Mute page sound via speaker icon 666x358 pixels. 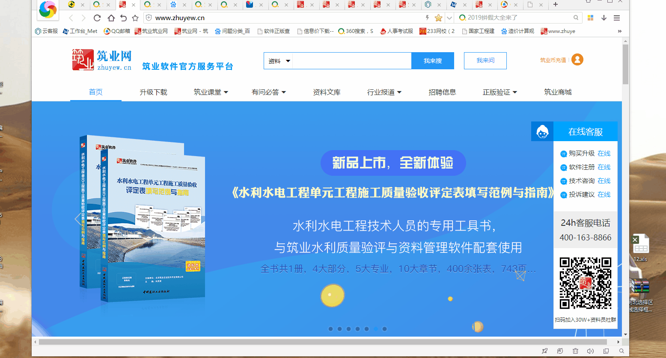coord(590,351)
